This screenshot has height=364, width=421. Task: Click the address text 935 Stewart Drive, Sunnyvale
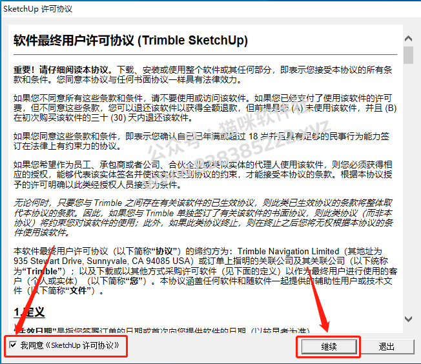[71, 261]
